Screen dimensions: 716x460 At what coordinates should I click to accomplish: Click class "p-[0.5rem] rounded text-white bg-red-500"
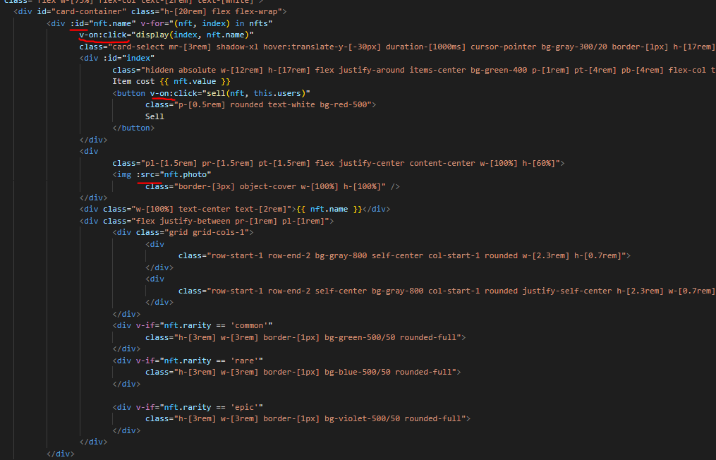tap(258, 104)
